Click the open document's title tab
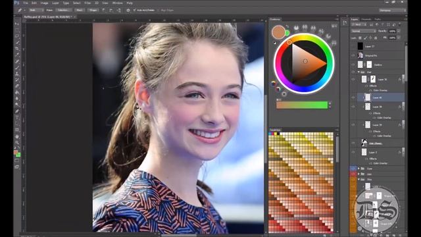The height and width of the screenshot is (237, 421). (48, 17)
